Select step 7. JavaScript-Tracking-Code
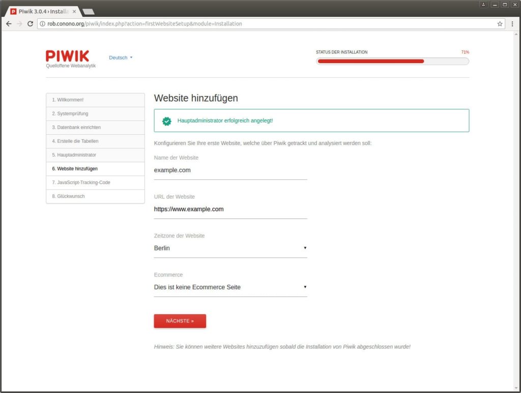Image resolution: width=521 pixels, height=393 pixels. point(95,183)
